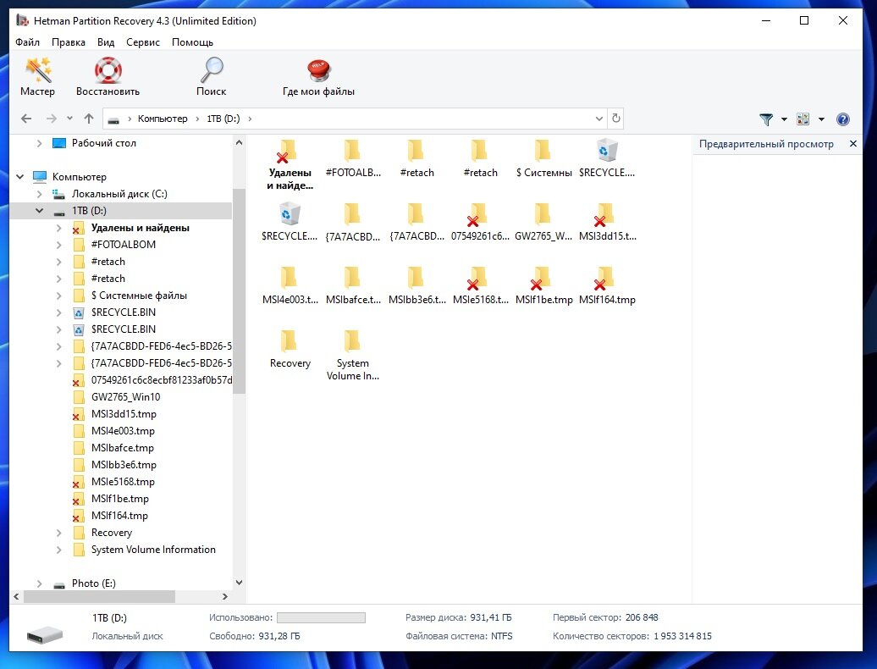The width and height of the screenshot is (877, 669).
Task: Open the address bar history dropdown
Action: pos(599,119)
